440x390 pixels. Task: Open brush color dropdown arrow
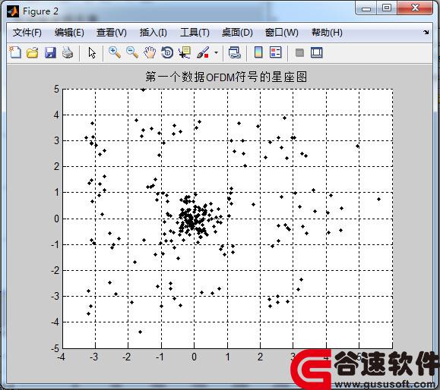[x=216, y=52]
